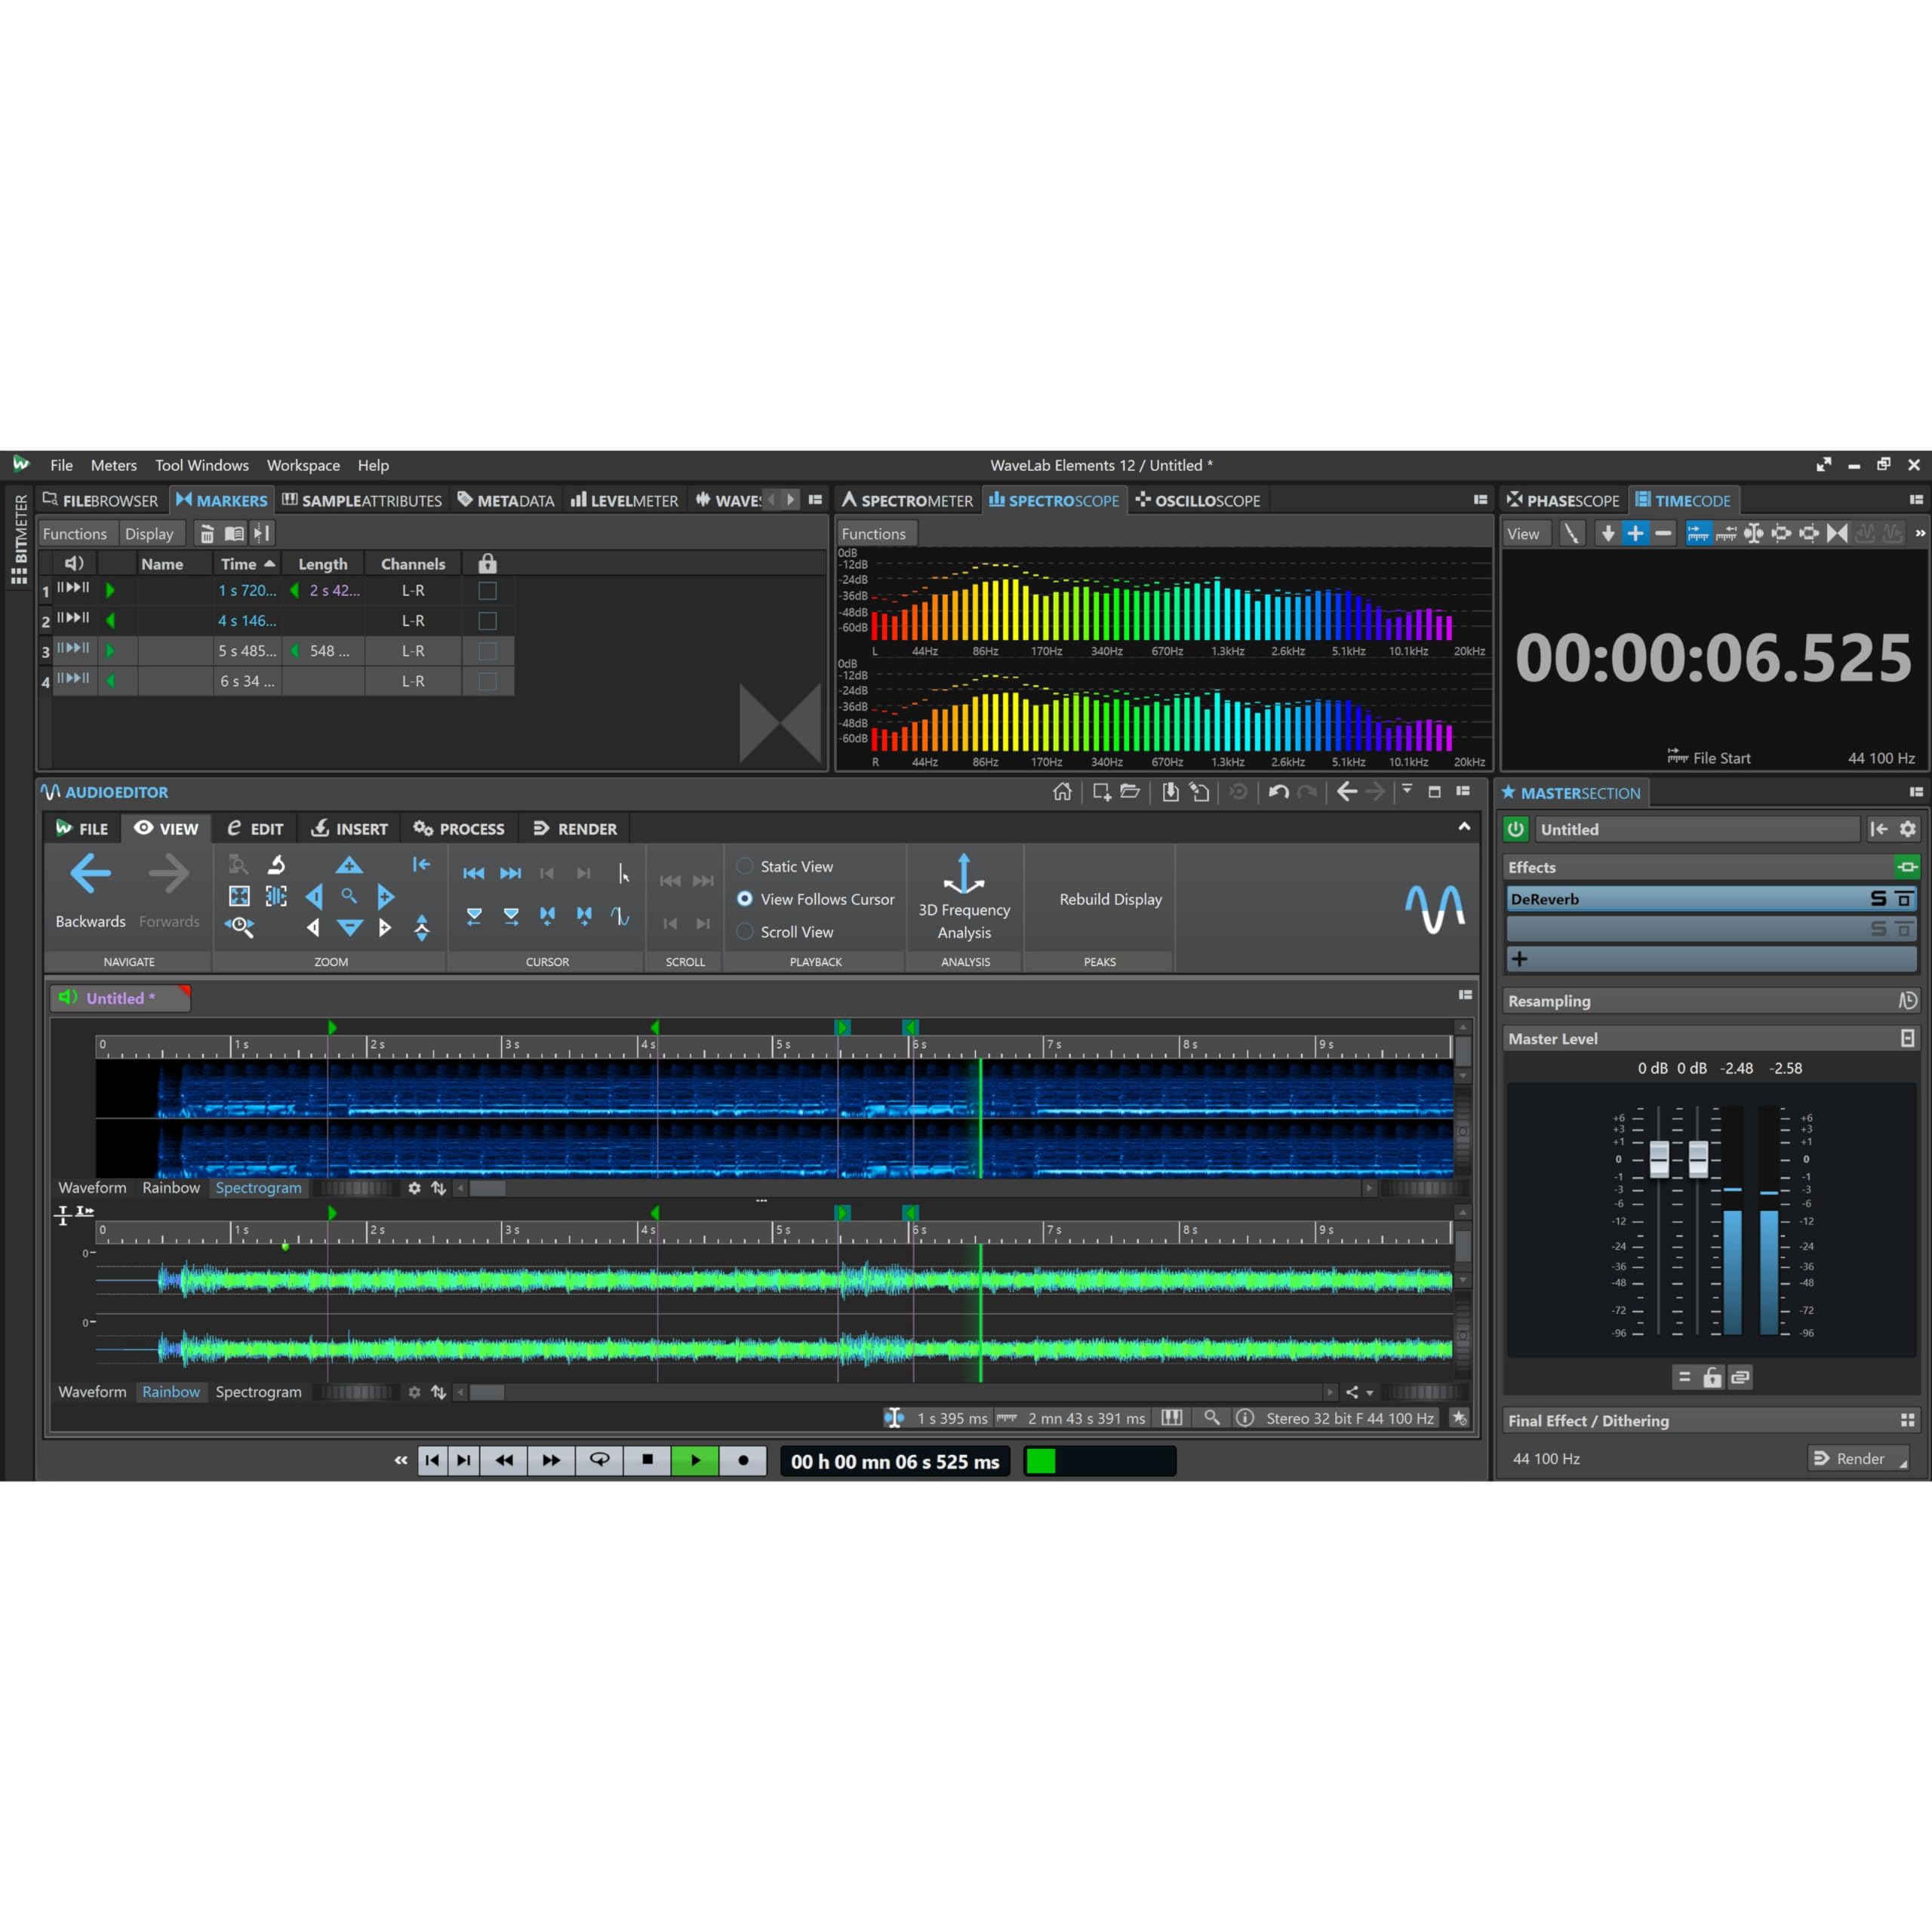Open the Functions dropdown in Markers panel
Screen dimensions: 1932x1932
click(75, 534)
